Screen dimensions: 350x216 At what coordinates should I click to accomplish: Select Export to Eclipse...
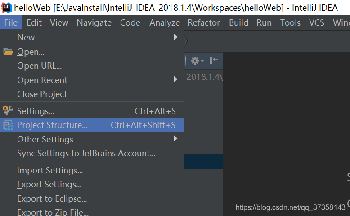[x=92, y=198]
